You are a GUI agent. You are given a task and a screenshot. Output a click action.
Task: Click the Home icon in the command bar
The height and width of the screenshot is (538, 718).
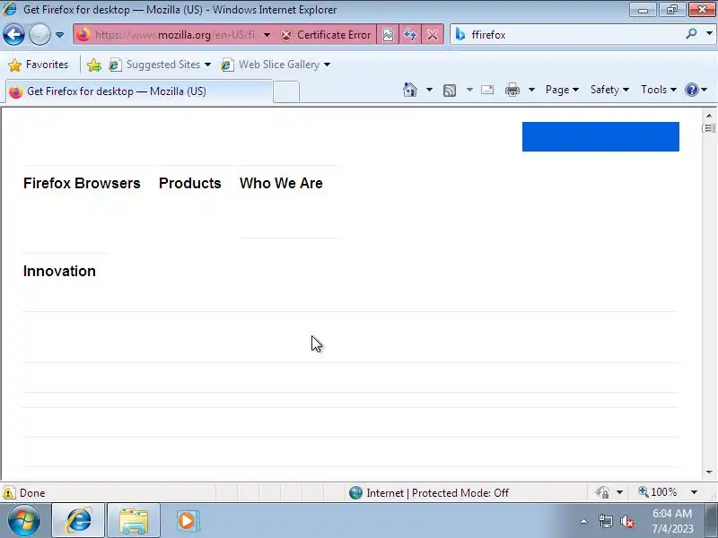410,90
